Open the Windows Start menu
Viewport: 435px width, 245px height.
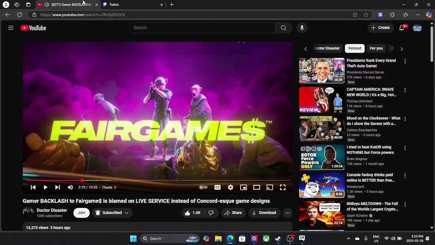tap(133, 239)
